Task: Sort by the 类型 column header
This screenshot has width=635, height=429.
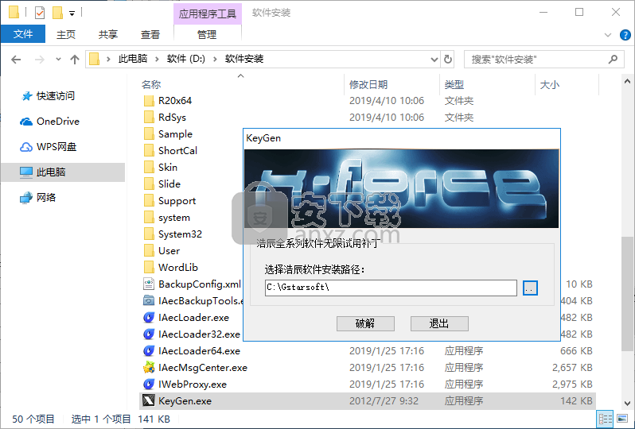Action: click(454, 84)
